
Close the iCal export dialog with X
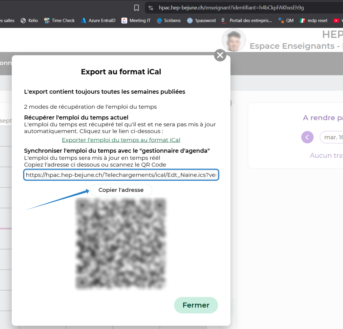coord(220,55)
